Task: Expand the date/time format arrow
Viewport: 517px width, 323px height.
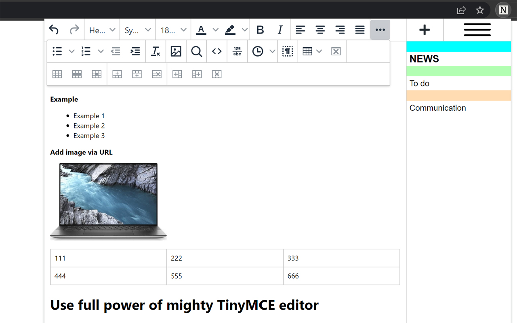Action: point(272,51)
